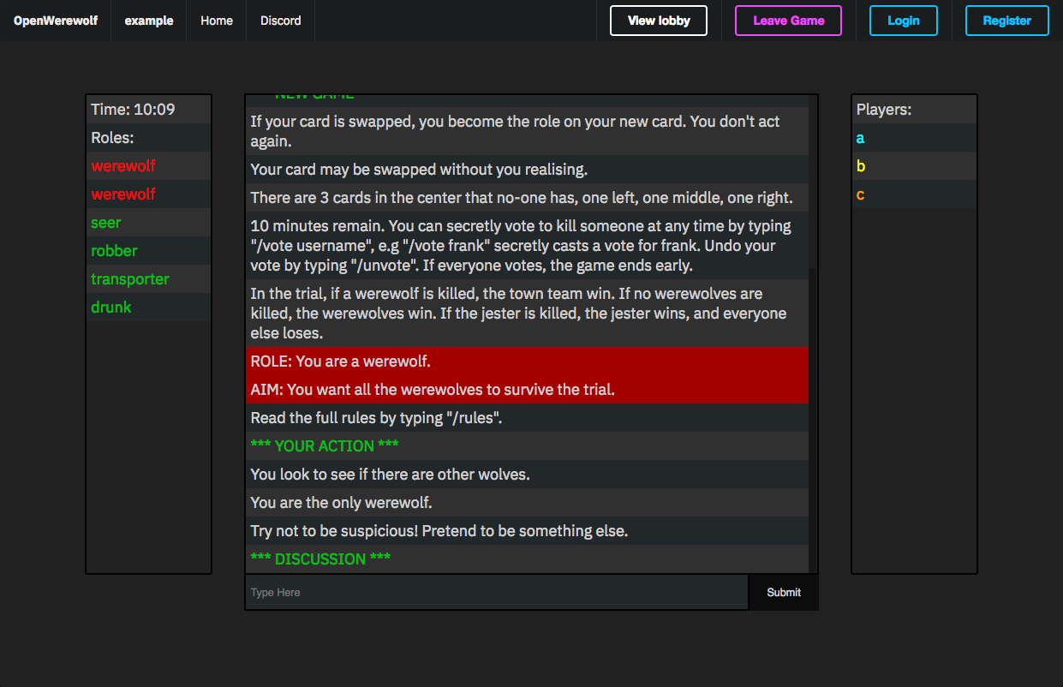The width and height of the screenshot is (1063, 687).
Task: Select the robber role entry
Action: [114, 251]
